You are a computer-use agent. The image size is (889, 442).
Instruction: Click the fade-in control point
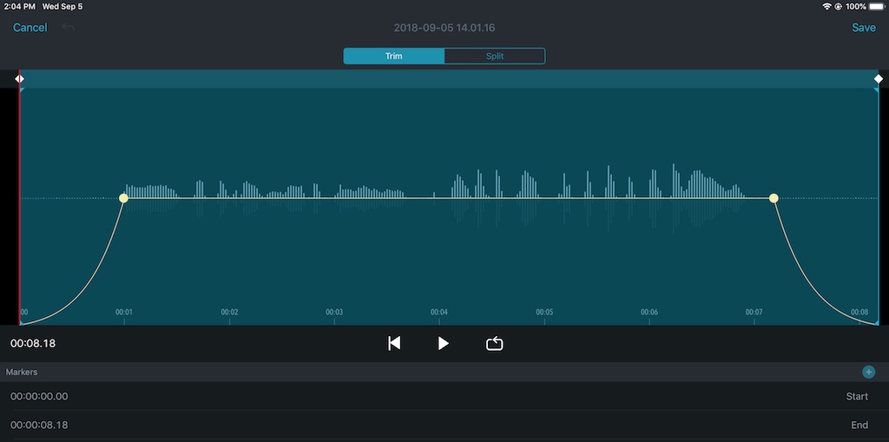(x=123, y=198)
